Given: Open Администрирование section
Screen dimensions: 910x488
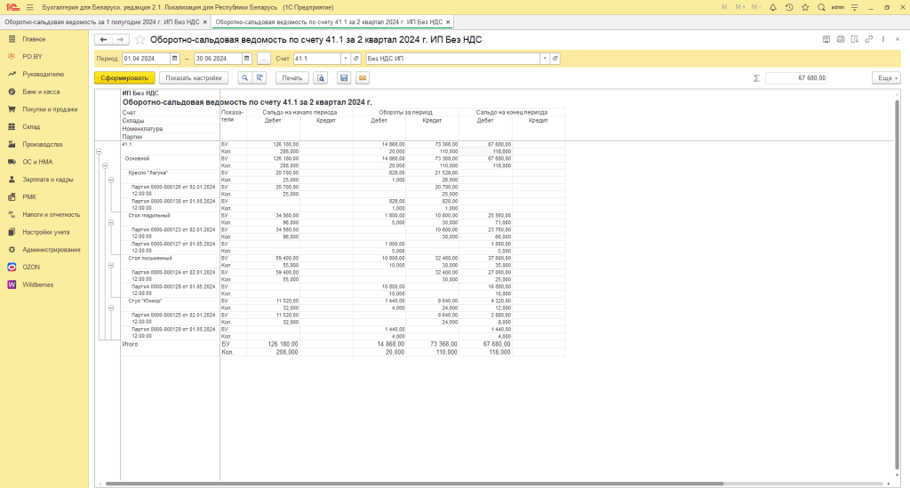Looking at the screenshot, I should point(52,250).
